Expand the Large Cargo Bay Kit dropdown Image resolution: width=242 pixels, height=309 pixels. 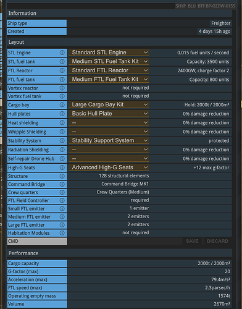click(x=109, y=104)
